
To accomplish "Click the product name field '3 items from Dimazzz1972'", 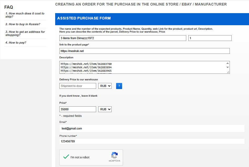I will click(x=123, y=38).
